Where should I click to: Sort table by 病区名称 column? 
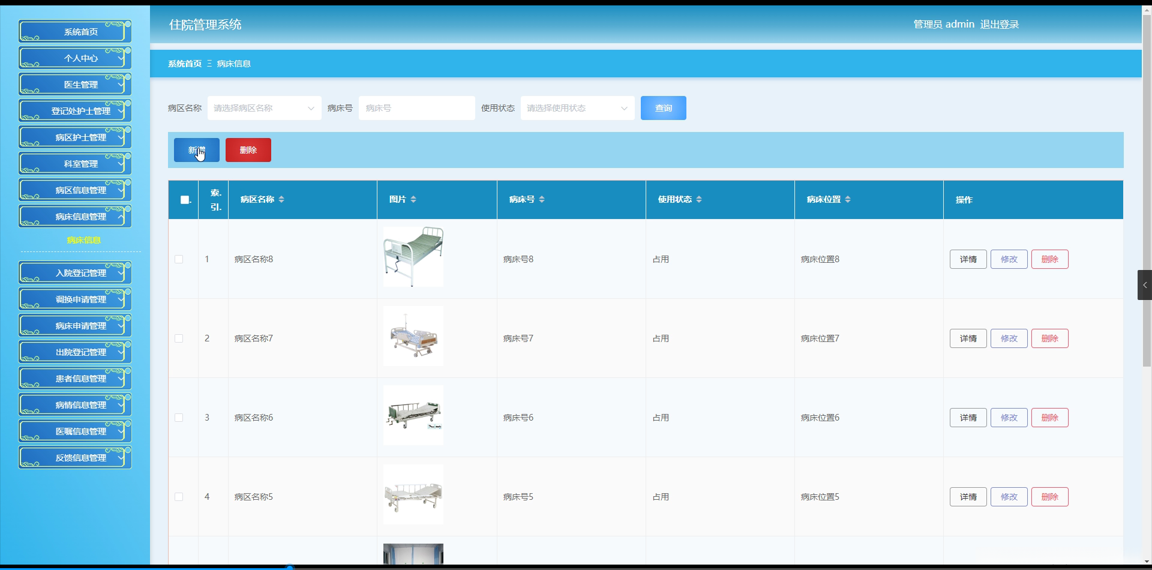[x=281, y=199]
